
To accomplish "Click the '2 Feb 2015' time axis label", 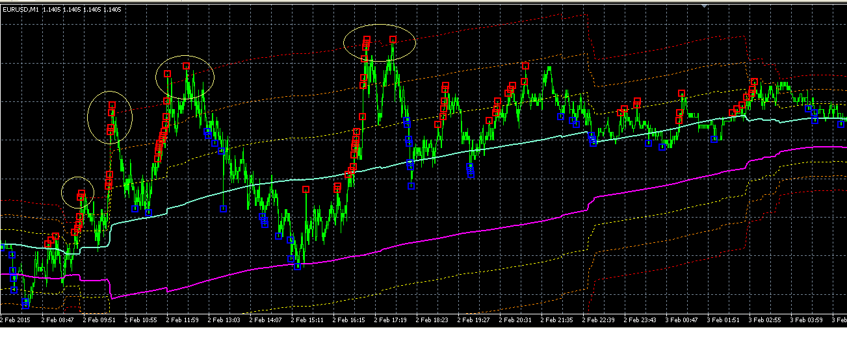I will coord(16,320).
